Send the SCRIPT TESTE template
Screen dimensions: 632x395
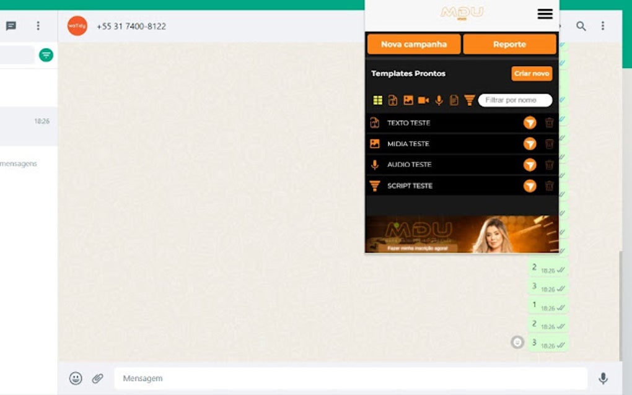click(x=530, y=185)
